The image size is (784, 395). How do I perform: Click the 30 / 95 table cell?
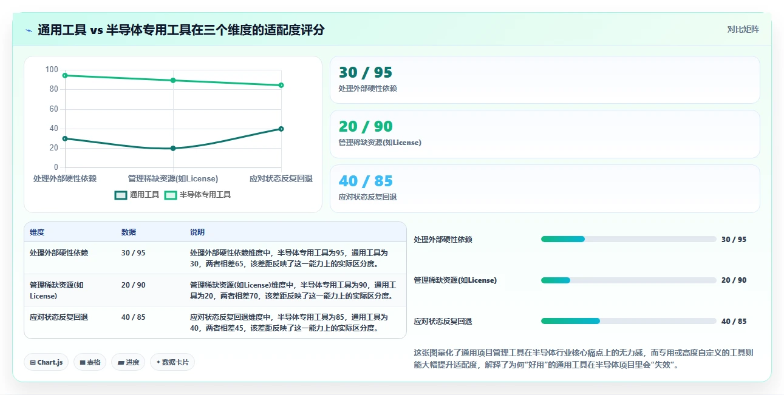pos(134,253)
